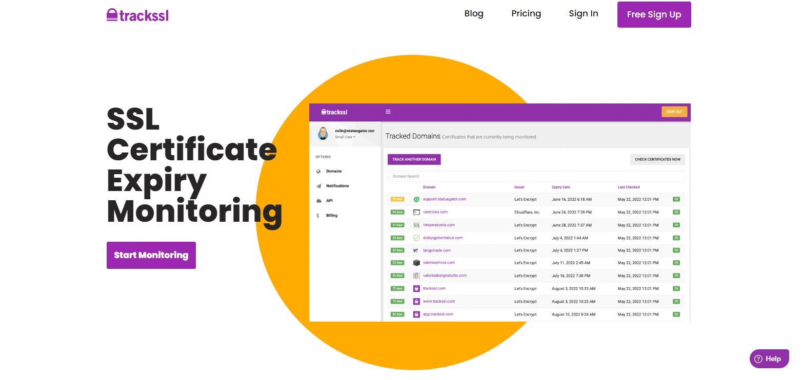Click the hamburger menu icon in dashboard
Viewport: 802px width, 380px height.
388,112
